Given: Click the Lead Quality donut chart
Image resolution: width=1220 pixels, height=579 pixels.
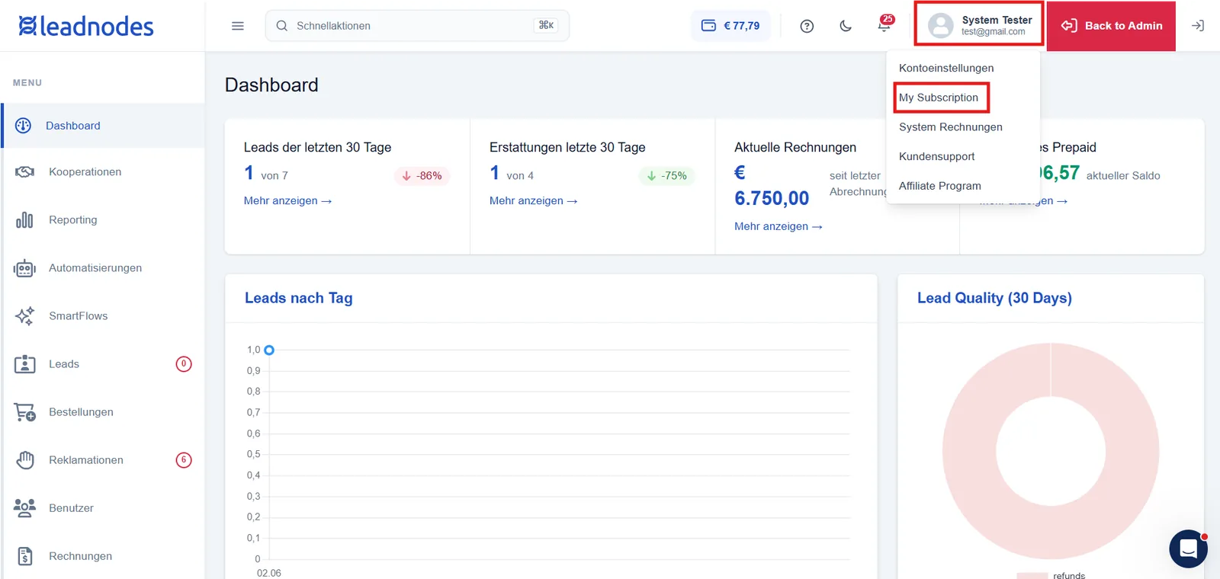Looking at the screenshot, I should pyautogui.click(x=1051, y=451).
